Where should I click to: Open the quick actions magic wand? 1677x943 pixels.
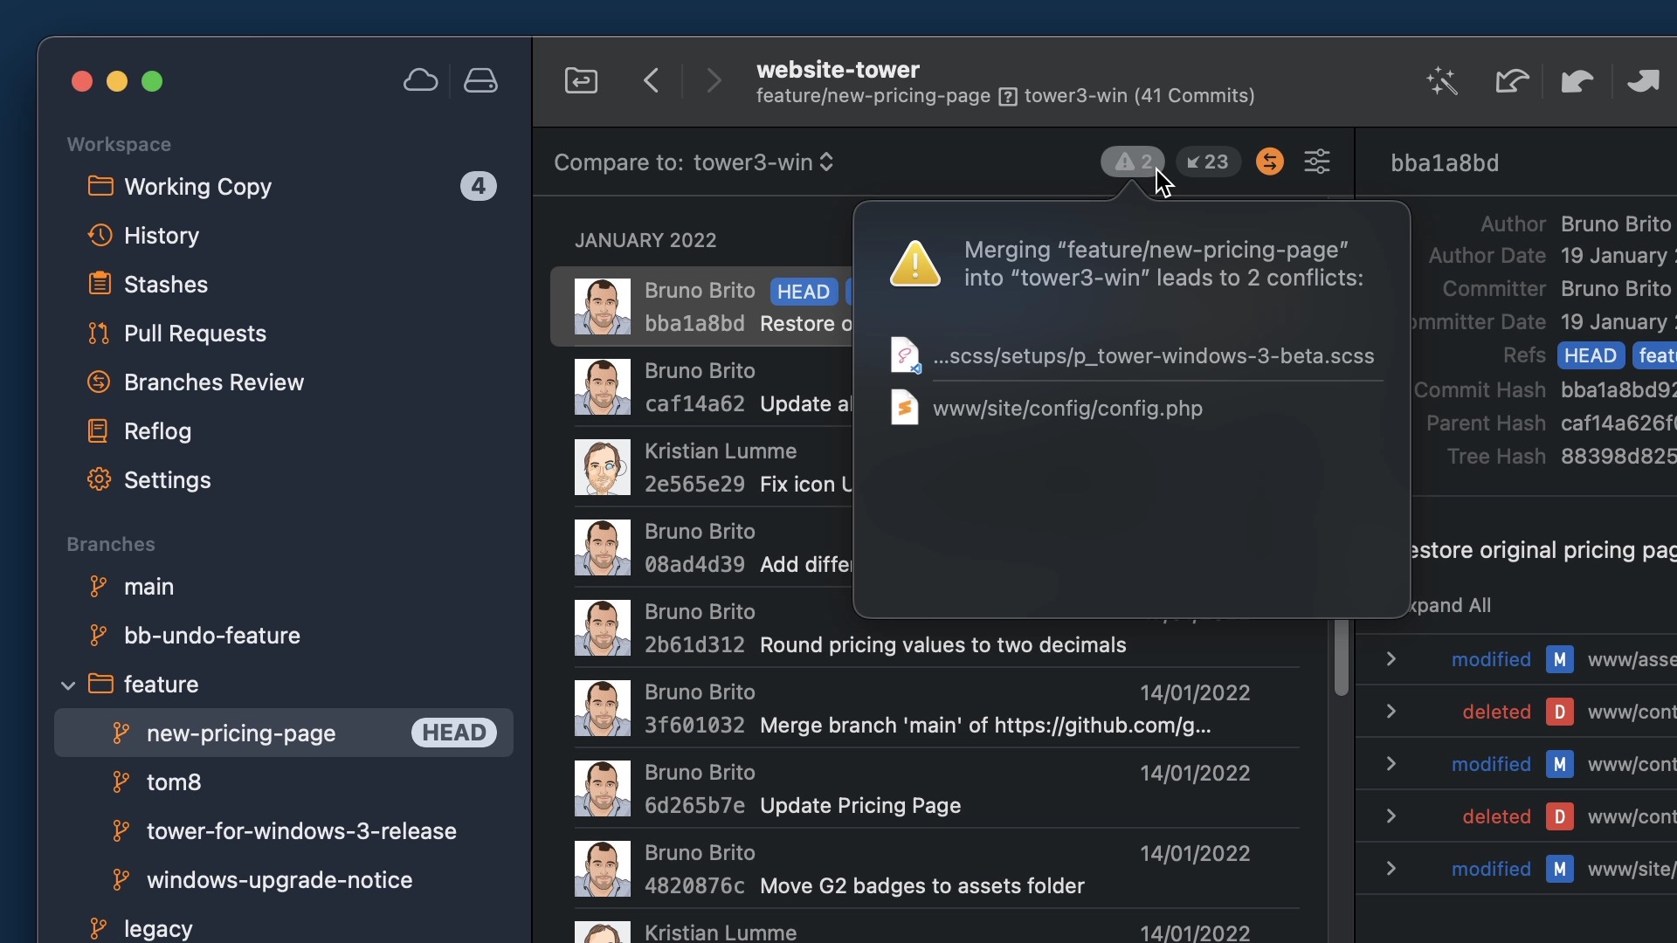1440,80
